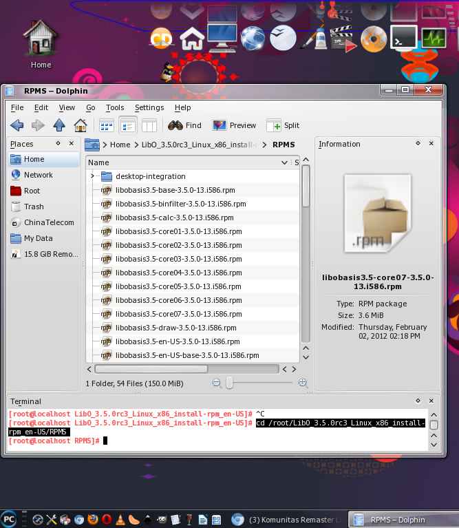Screen dimensions: 459x528
Task: Launch VLC cone from the taskbar
Action: [120, 520]
